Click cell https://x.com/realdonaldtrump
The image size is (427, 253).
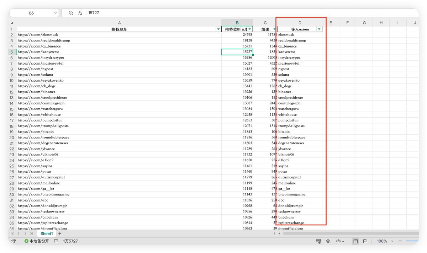click(x=119, y=41)
